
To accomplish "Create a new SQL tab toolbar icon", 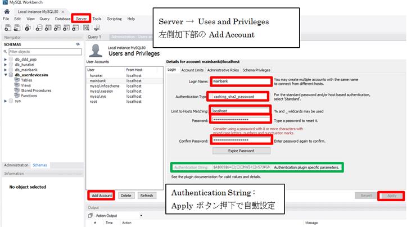I will click(8, 28).
